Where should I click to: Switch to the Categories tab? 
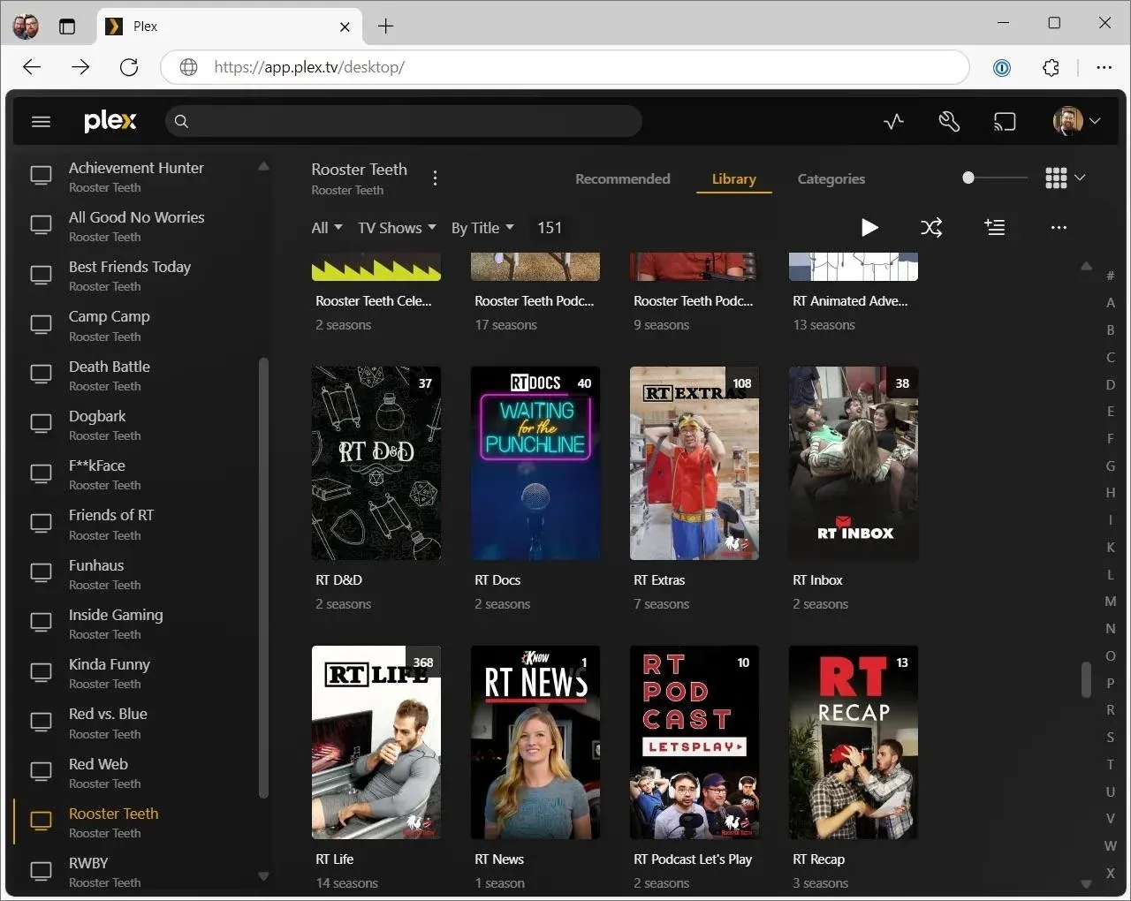click(x=831, y=178)
